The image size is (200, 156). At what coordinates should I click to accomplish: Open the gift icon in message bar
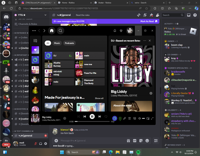click(x=128, y=140)
